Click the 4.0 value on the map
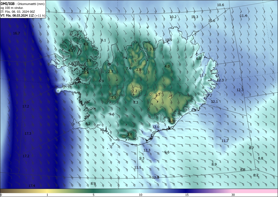This screenshot has width=278, height=197. (x=167, y=66)
